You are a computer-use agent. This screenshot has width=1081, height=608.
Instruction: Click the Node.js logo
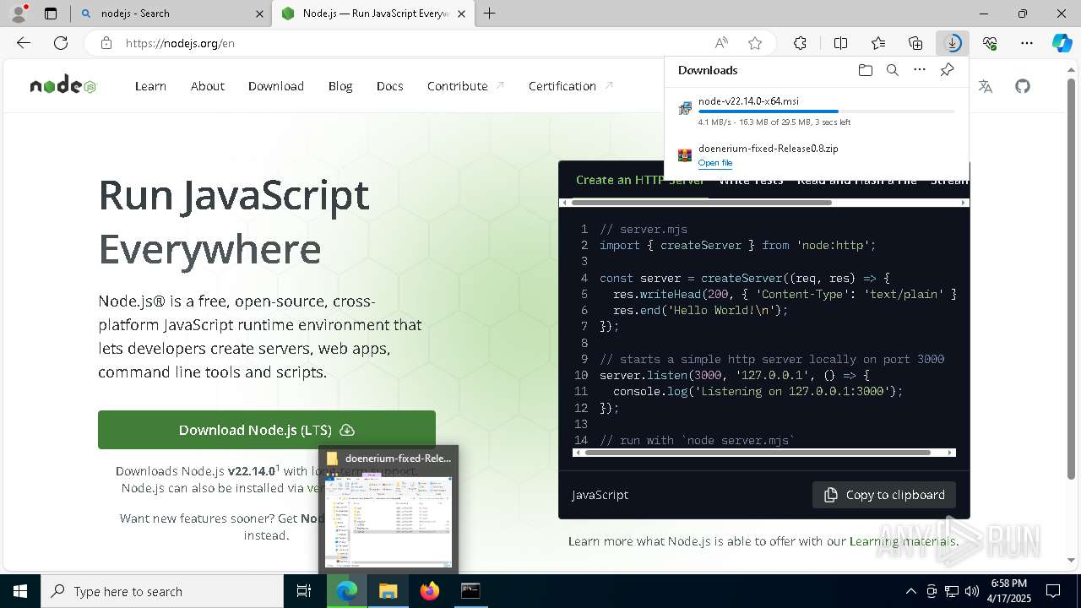tap(63, 85)
